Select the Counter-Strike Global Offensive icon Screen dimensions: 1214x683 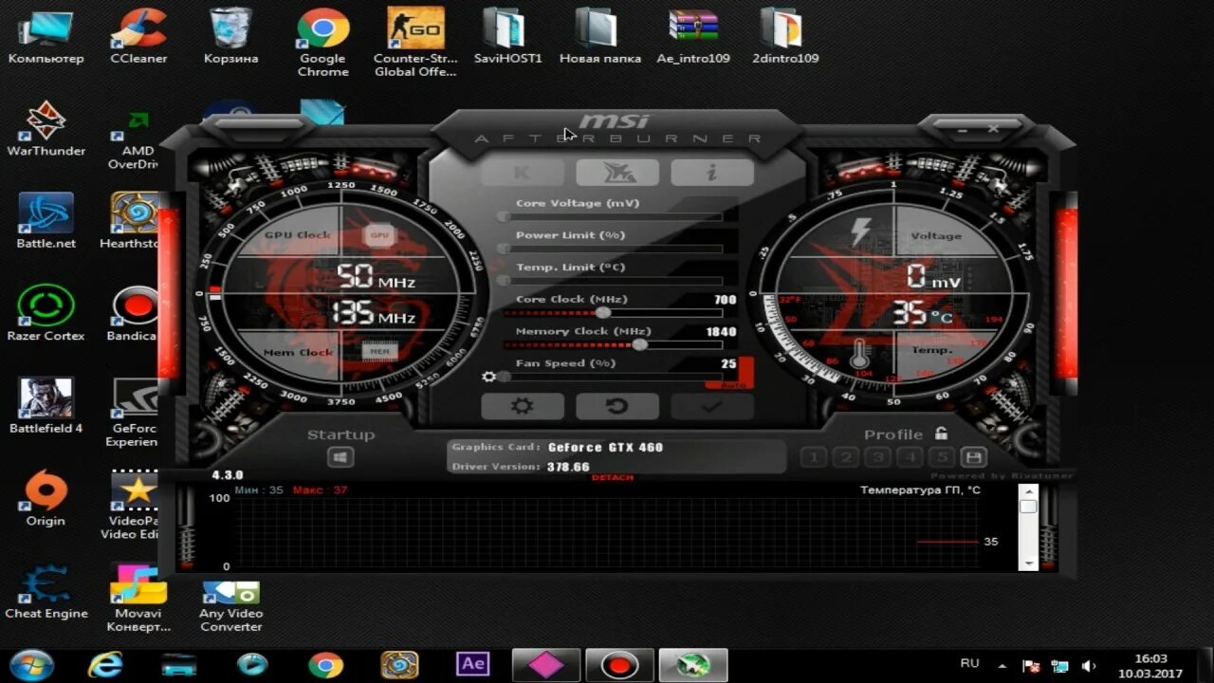(415, 43)
